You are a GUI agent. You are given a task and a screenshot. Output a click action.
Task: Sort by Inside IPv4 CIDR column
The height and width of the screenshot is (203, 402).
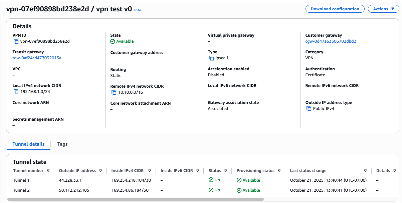tap(150, 171)
